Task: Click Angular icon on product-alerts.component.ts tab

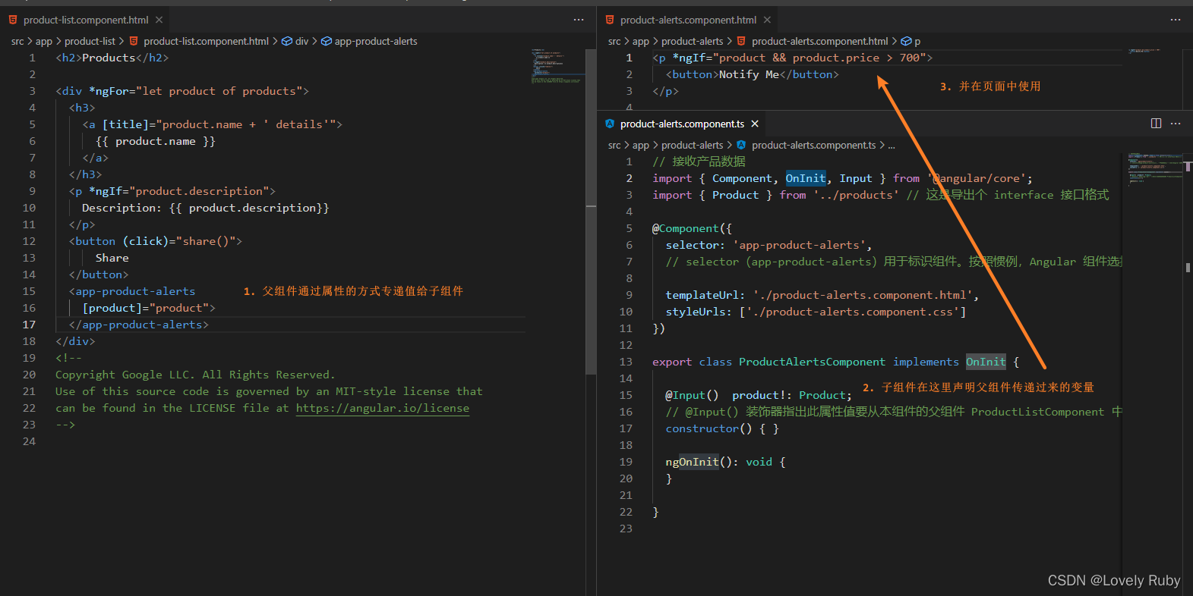Action: (x=610, y=124)
